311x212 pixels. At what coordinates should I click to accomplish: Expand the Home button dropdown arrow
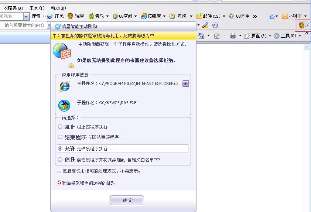coord(208,36)
